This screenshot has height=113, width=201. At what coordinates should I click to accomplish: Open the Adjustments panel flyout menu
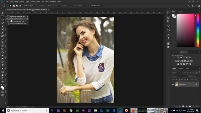[x=199, y=52]
